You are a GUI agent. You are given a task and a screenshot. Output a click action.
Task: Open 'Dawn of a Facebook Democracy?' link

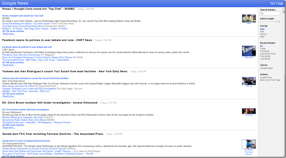37,57
